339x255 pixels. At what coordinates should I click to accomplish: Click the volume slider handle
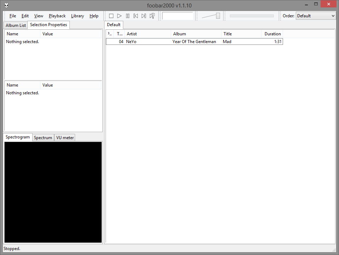pos(218,16)
